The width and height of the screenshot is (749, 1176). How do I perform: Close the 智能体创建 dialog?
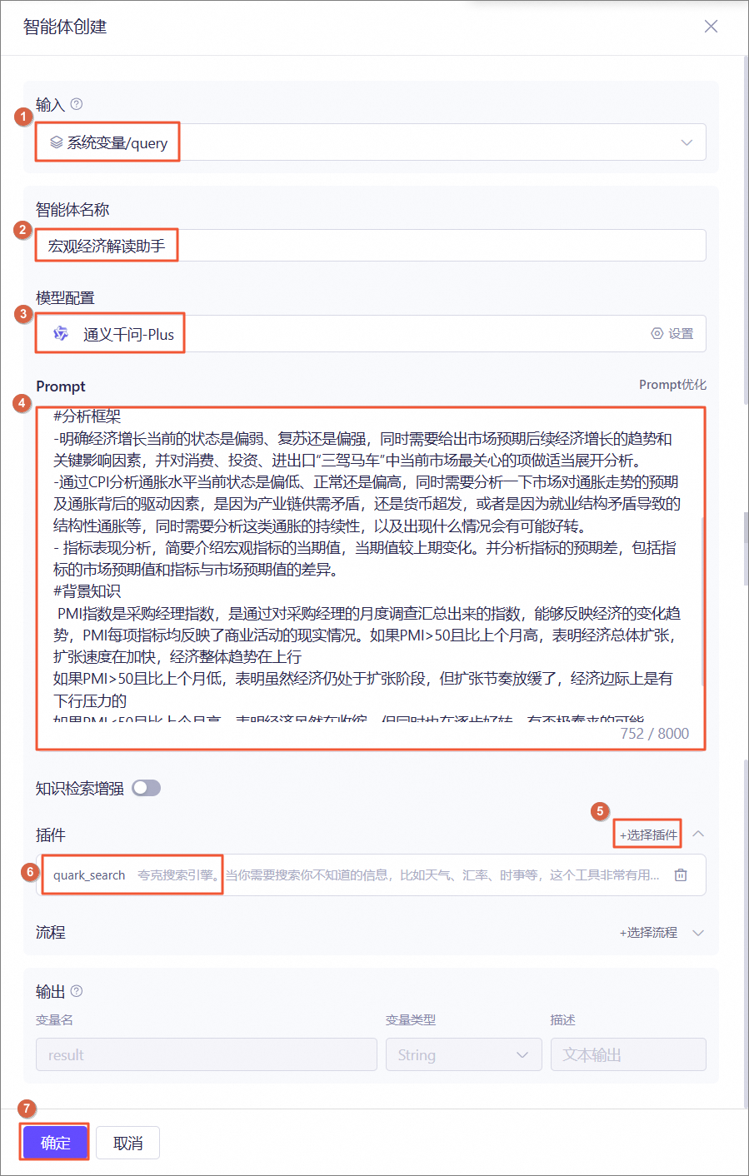point(711,26)
